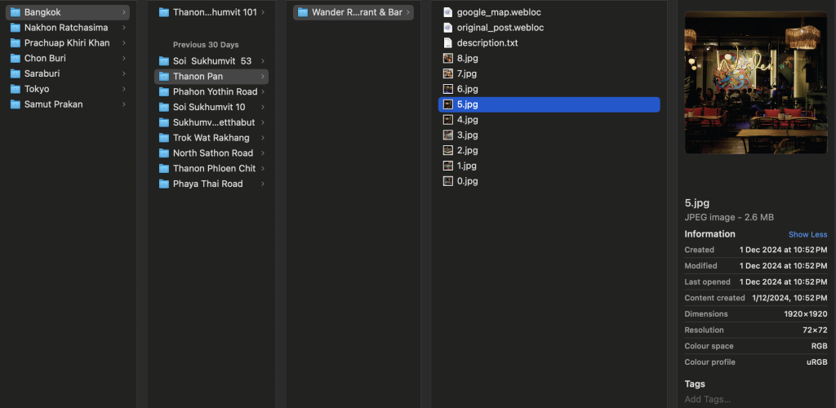Select the 0.jpg image icon
The image size is (836, 408).
448,181
